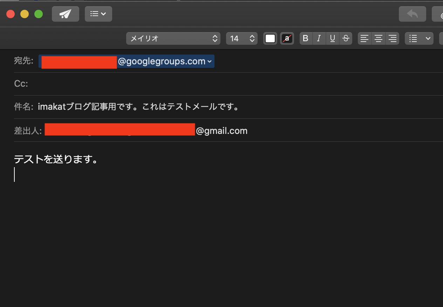The image size is (443, 307).
Task: Open the メイリオ font family dropdown
Action: point(173,38)
